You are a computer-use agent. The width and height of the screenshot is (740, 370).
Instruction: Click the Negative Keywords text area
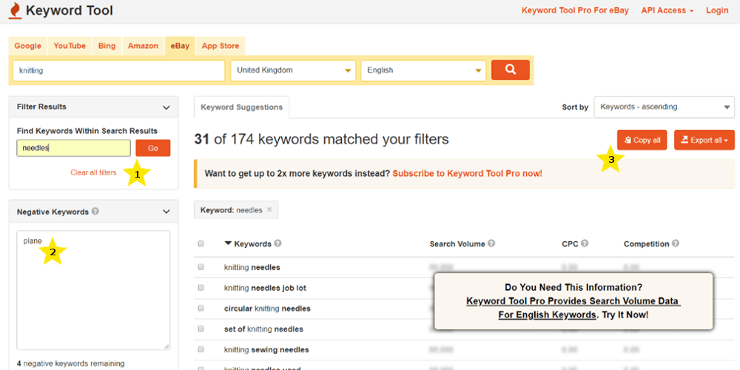pyautogui.click(x=93, y=290)
